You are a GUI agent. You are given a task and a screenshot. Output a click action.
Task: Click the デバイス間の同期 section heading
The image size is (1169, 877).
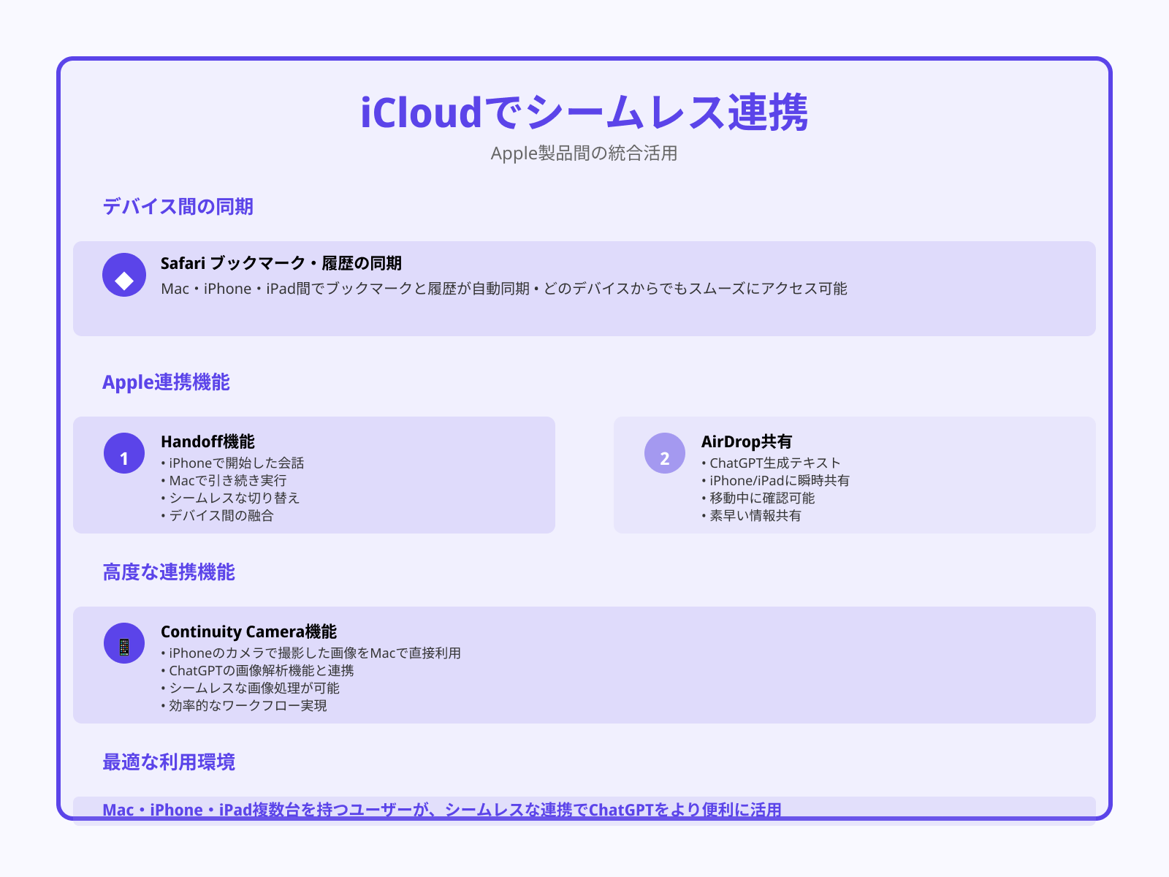[x=178, y=207]
